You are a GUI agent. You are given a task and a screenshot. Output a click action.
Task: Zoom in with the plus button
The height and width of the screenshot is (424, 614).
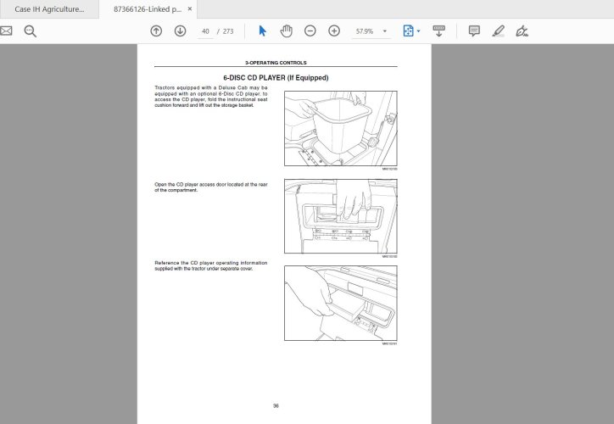334,31
